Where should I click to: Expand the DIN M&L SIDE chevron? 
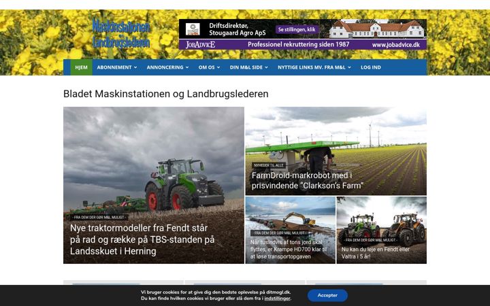(x=266, y=67)
